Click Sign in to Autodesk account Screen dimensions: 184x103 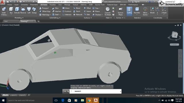[x=136, y=2]
